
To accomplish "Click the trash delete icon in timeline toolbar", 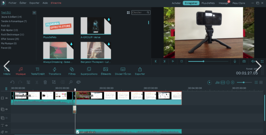I will point(45,82).
